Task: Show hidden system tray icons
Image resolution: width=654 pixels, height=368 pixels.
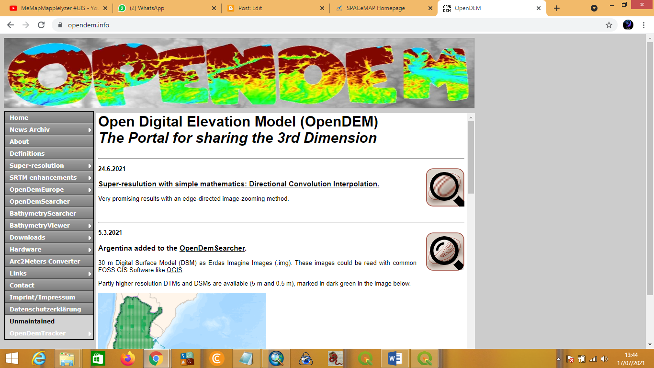Action: pos(558,359)
